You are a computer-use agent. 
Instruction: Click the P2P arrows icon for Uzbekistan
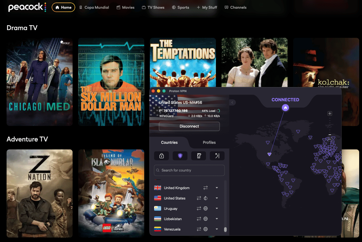click(x=199, y=219)
